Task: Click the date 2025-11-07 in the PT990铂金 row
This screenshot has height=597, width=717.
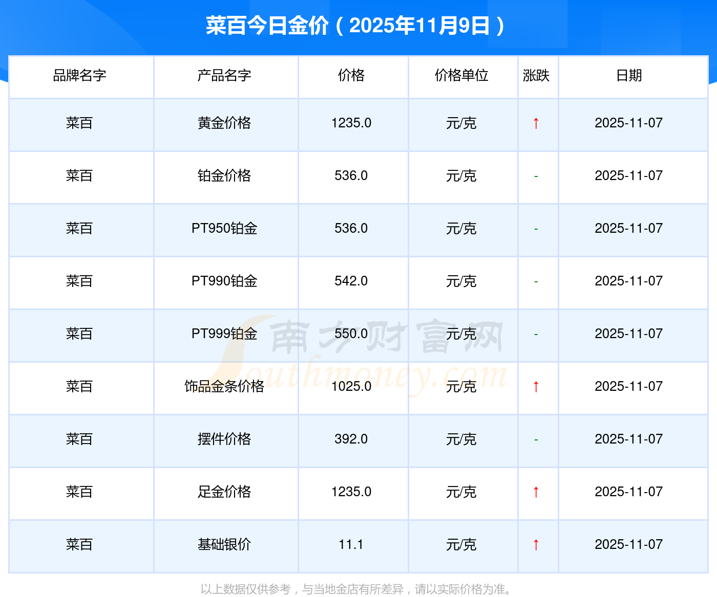Action: click(x=629, y=281)
